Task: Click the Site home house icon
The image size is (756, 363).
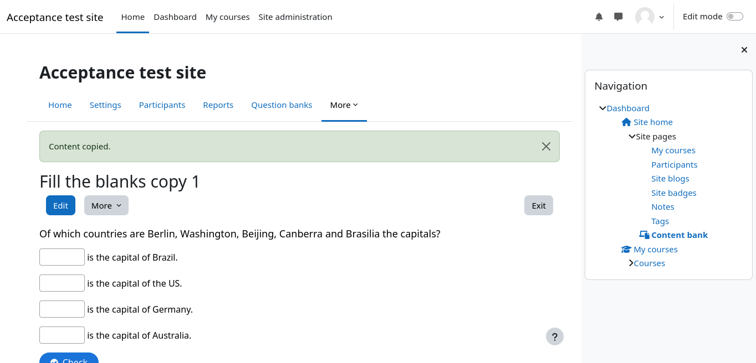Action: click(x=626, y=122)
